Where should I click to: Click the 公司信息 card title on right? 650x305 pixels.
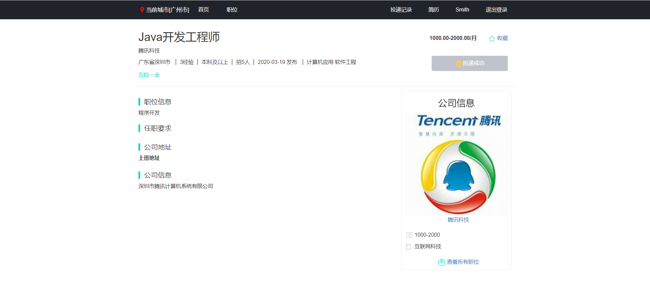(x=456, y=103)
